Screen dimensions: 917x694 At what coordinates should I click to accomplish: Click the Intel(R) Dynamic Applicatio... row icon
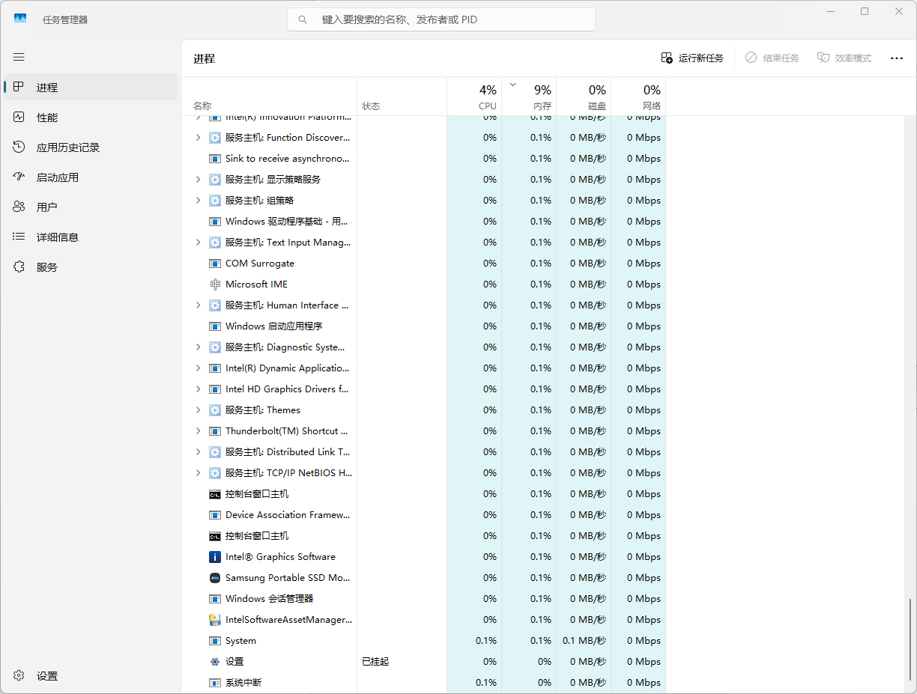coord(215,368)
